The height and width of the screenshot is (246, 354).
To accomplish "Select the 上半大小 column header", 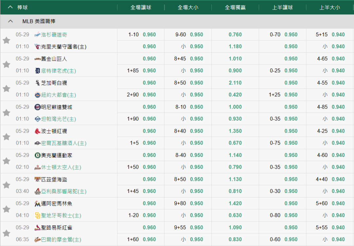I will coord(330,8).
